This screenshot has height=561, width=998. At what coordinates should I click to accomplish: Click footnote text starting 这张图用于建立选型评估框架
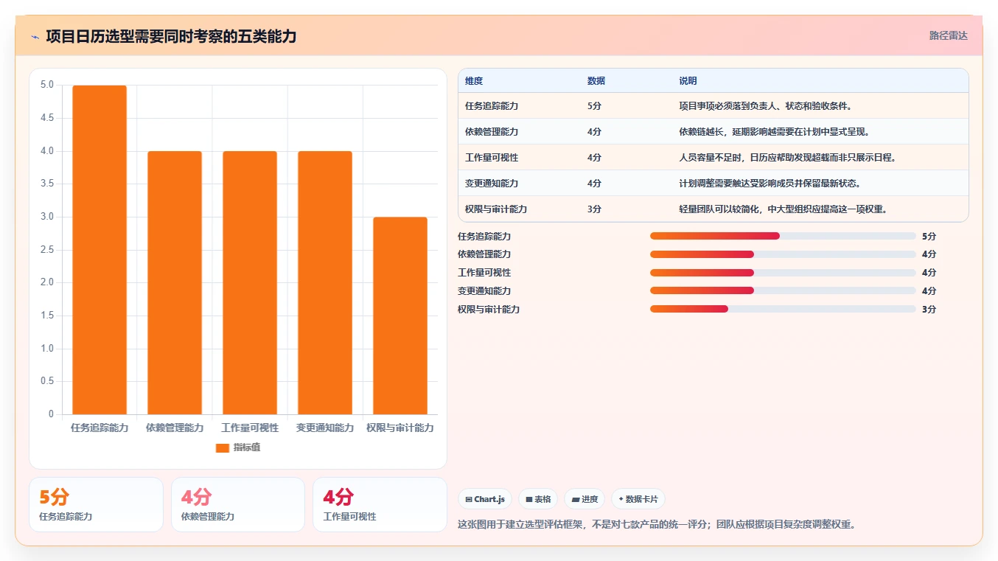coord(657,525)
